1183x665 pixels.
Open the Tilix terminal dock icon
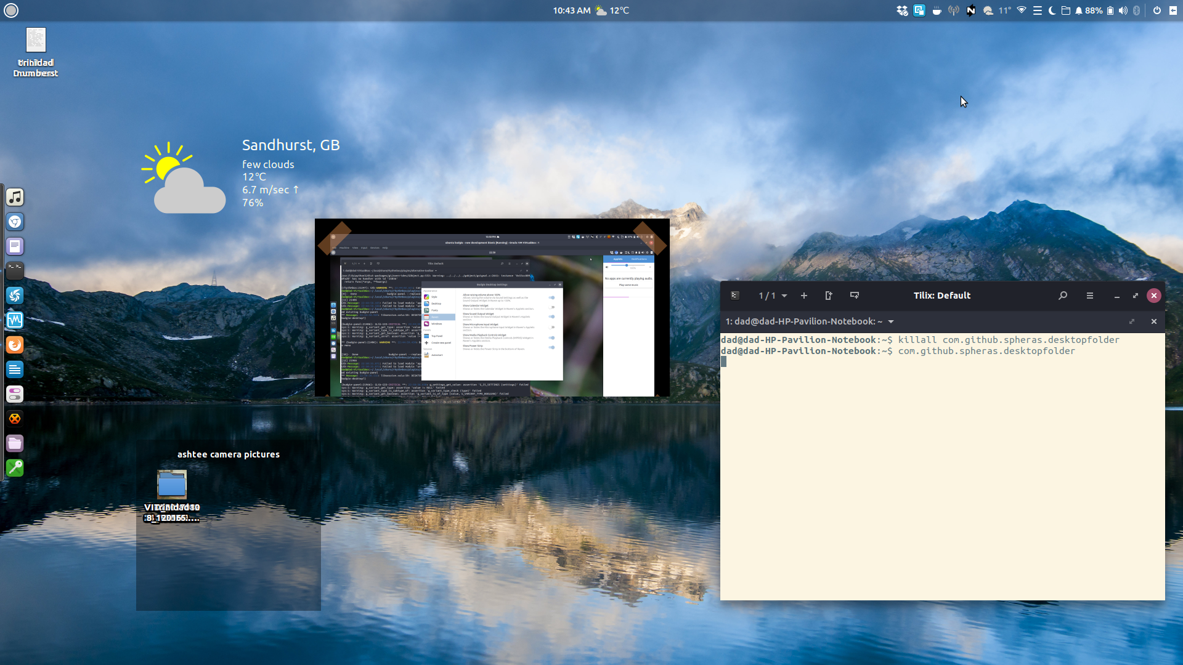15,271
